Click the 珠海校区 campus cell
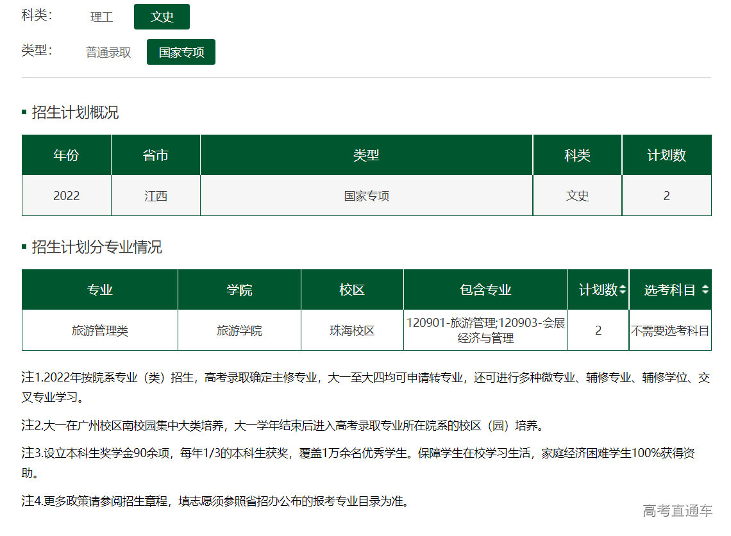This screenshot has height=536, width=731. (352, 331)
